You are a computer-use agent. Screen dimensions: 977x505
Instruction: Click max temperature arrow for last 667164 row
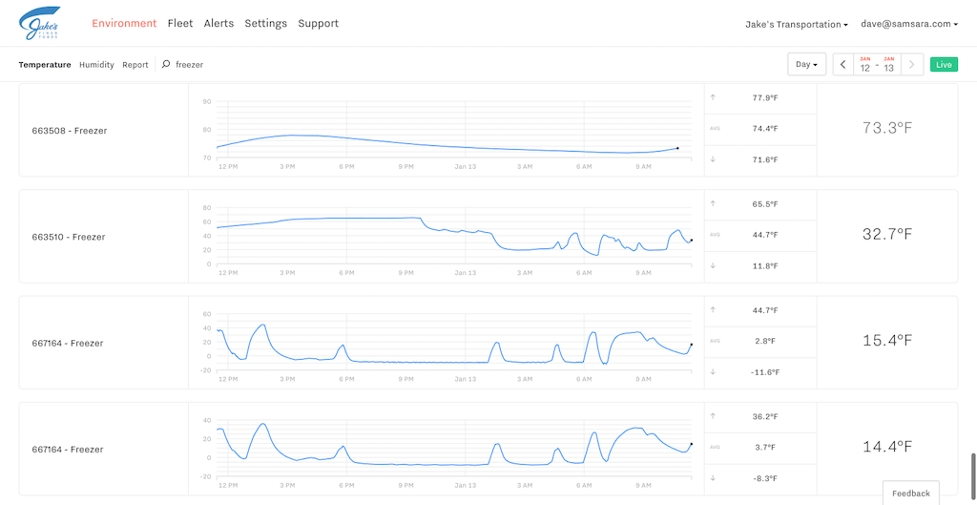point(713,416)
